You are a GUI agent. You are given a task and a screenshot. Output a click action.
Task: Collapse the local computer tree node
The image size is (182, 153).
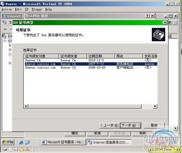4,41
